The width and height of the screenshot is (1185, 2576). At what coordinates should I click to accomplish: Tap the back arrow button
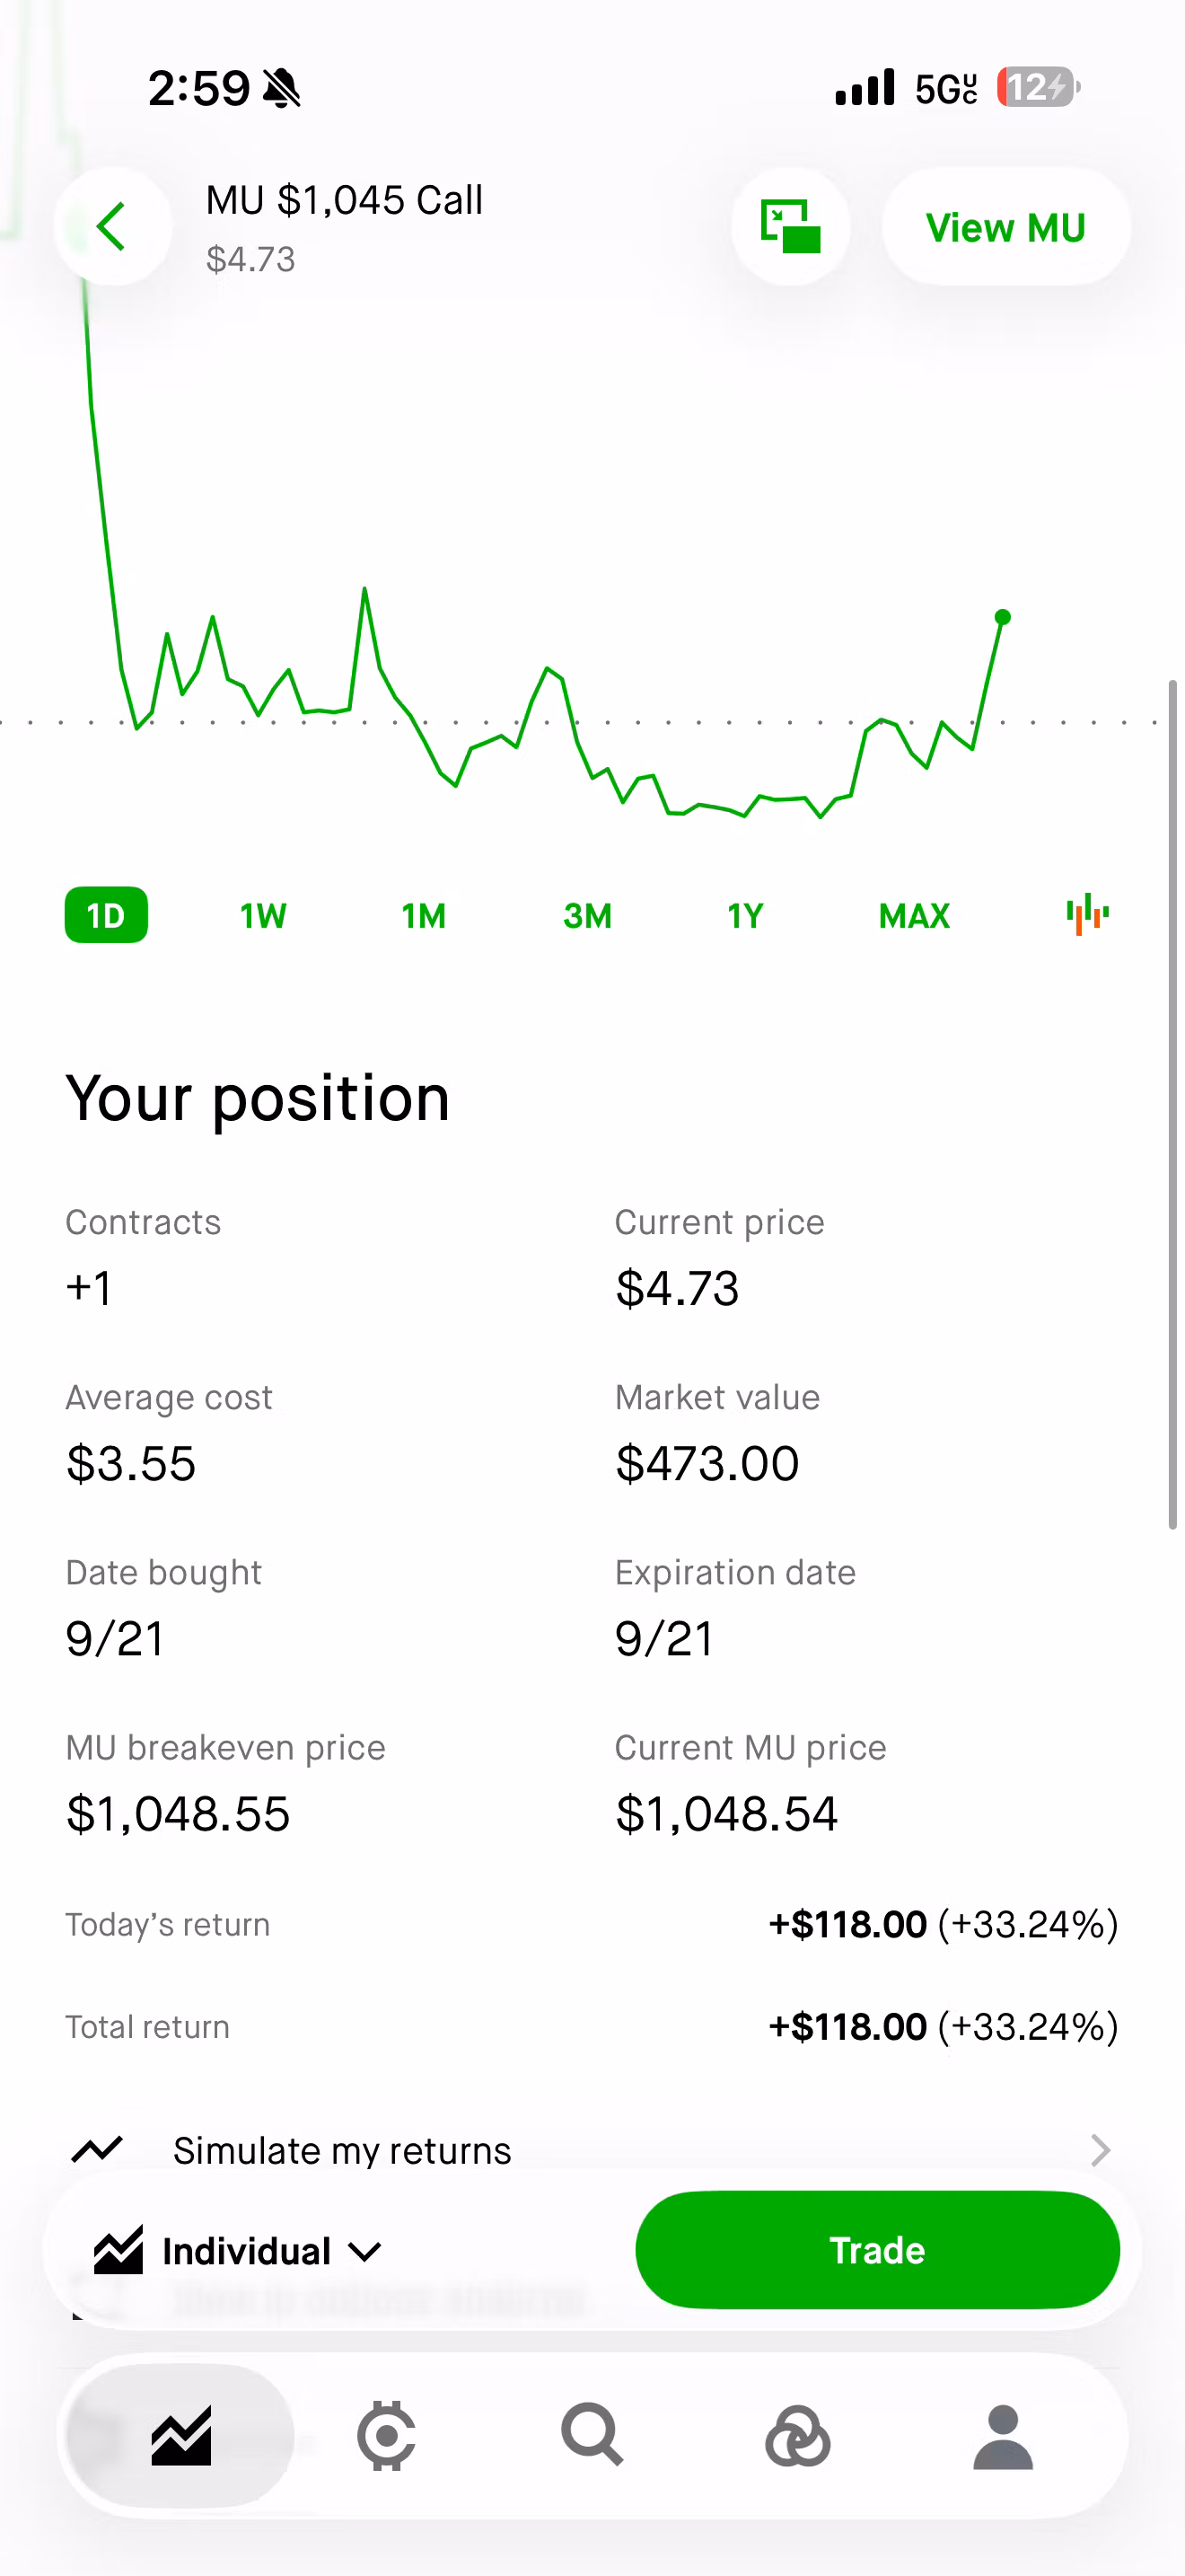click(x=112, y=227)
